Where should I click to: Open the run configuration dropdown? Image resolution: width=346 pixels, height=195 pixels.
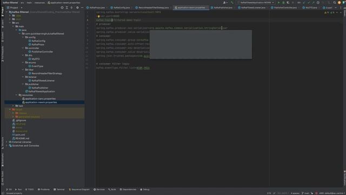256,3
